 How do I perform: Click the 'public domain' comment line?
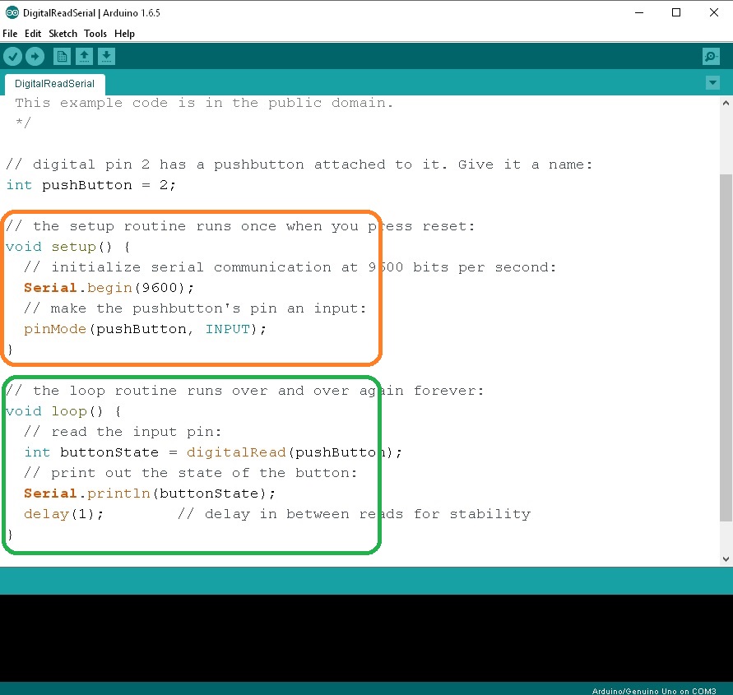[204, 103]
